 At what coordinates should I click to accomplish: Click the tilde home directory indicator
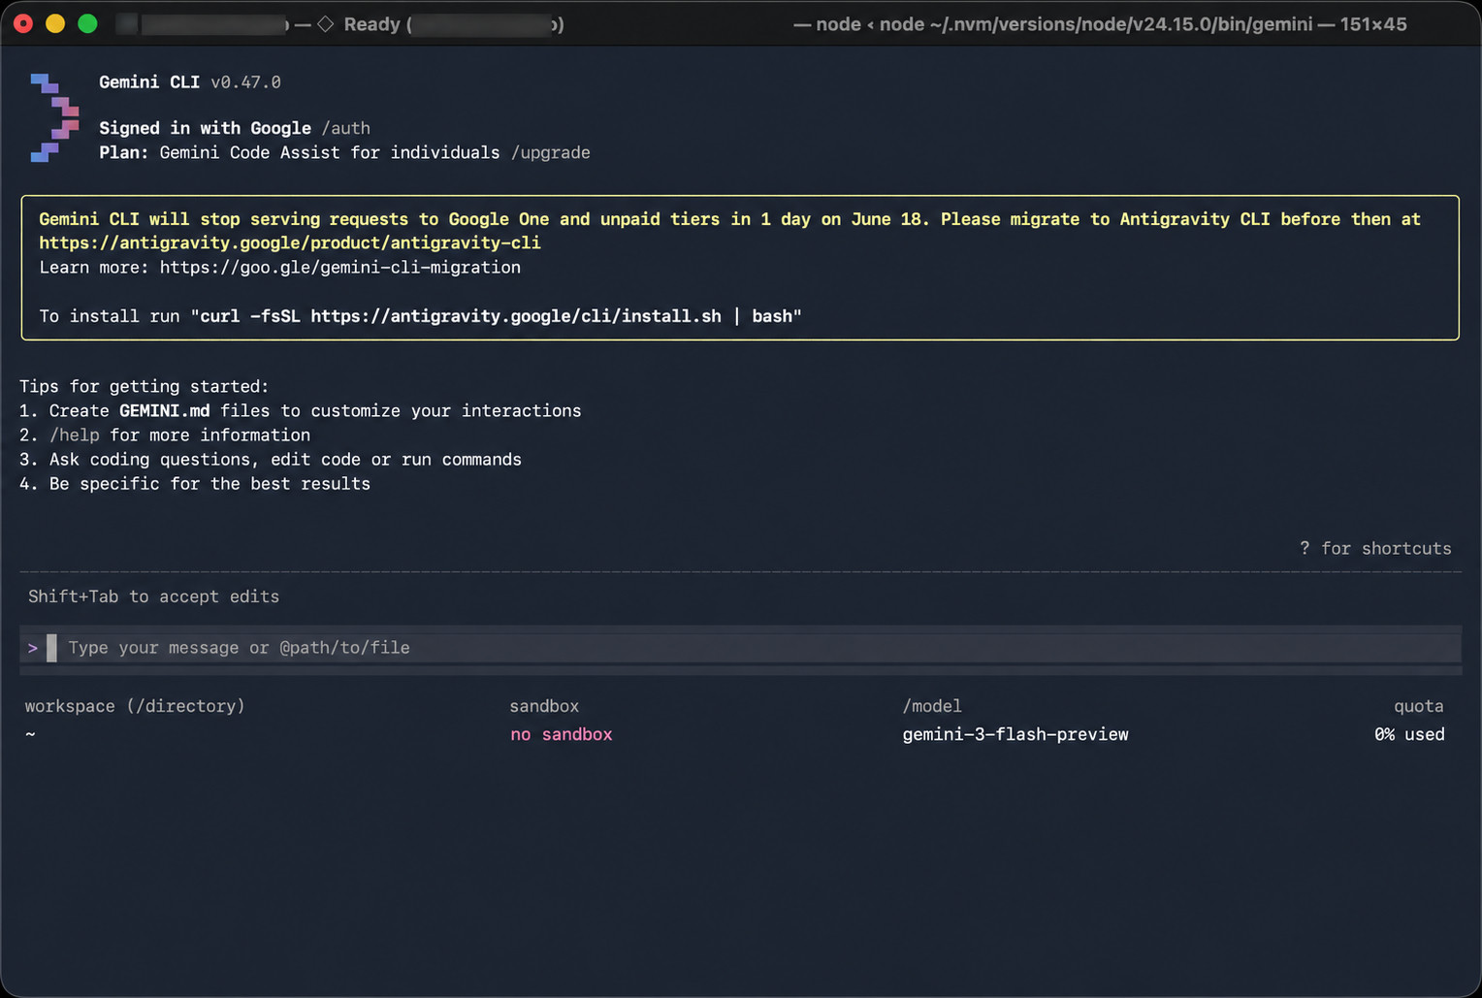30,734
